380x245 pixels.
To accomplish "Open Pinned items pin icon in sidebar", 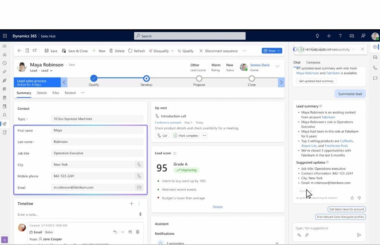I will pos(4,72).
